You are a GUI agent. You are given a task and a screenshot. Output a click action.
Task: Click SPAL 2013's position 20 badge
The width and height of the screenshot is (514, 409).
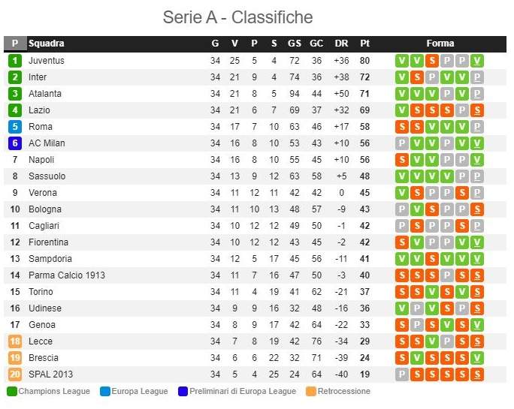15,374
